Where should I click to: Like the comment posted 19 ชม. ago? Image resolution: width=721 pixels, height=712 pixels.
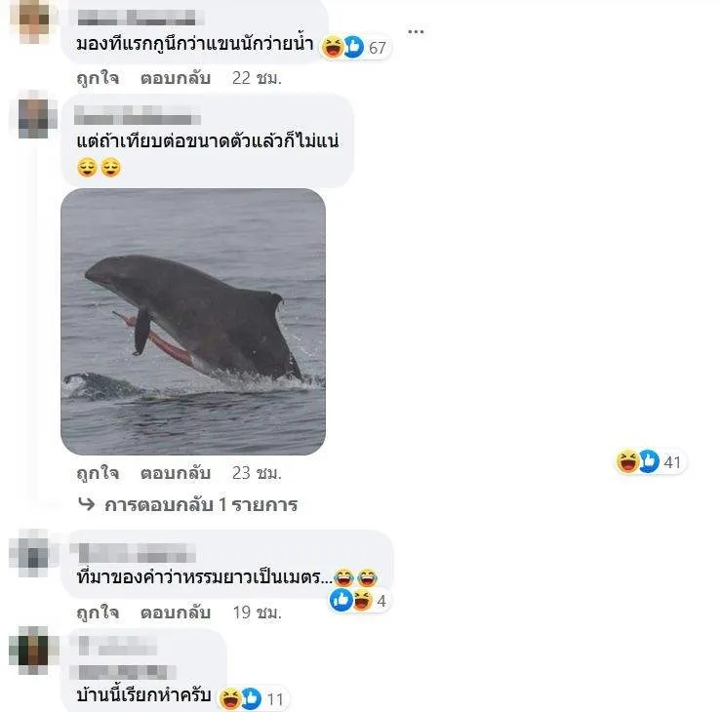(x=98, y=613)
